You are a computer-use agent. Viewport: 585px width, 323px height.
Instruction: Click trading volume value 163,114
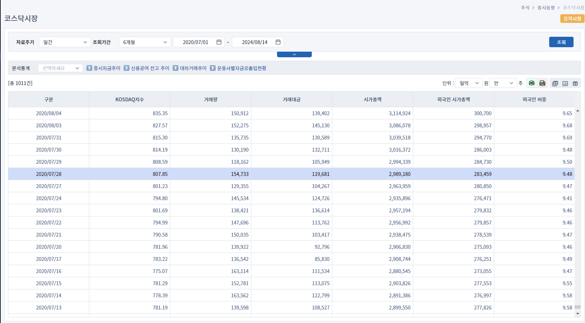click(x=240, y=271)
